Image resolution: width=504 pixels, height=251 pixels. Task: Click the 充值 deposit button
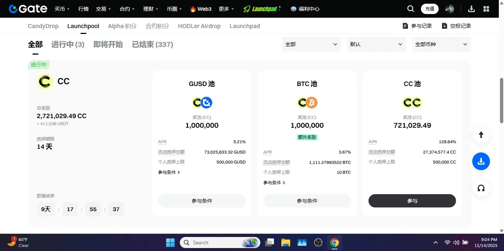[430, 9]
